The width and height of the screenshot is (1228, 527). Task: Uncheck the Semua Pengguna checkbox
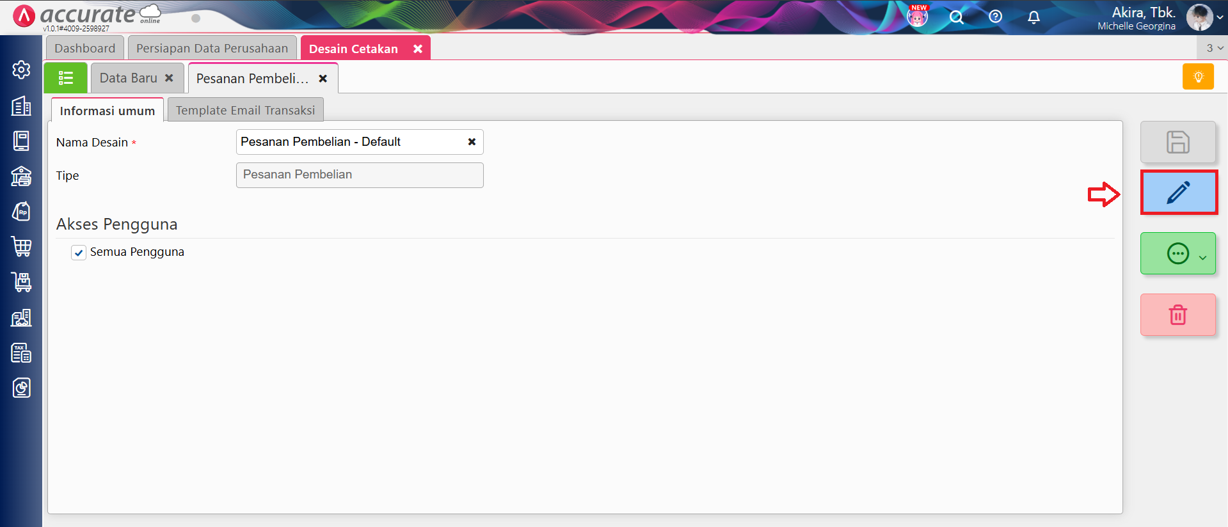click(x=79, y=253)
